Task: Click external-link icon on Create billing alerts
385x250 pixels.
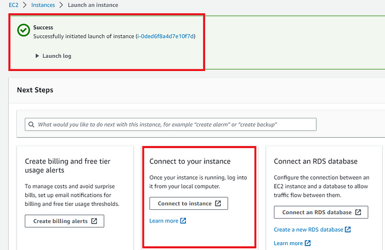Action: pos(94,221)
